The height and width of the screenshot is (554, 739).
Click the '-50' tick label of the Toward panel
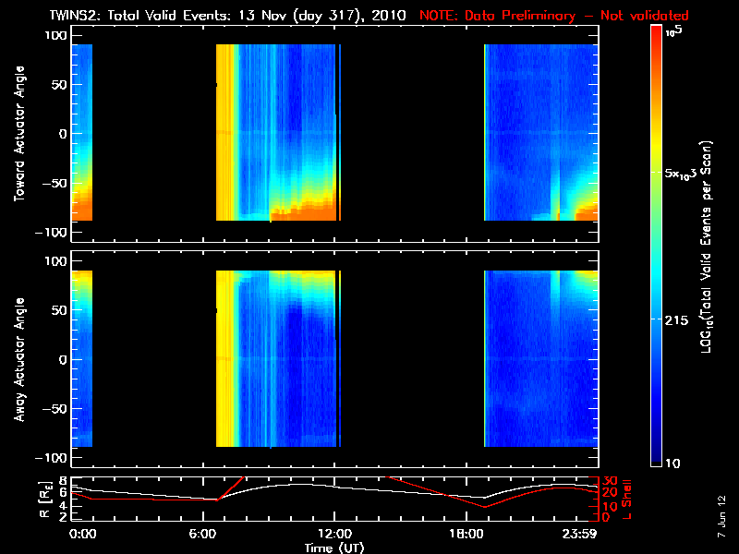coord(55,183)
